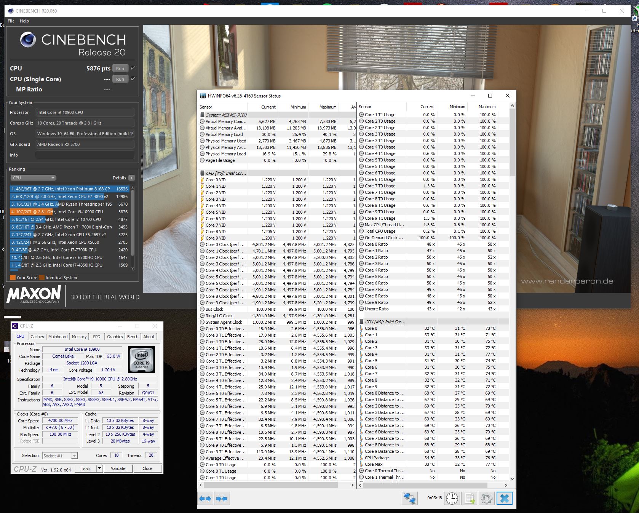Click icon beside Total CPU Usage
The image size is (639, 513).
[361, 231]
